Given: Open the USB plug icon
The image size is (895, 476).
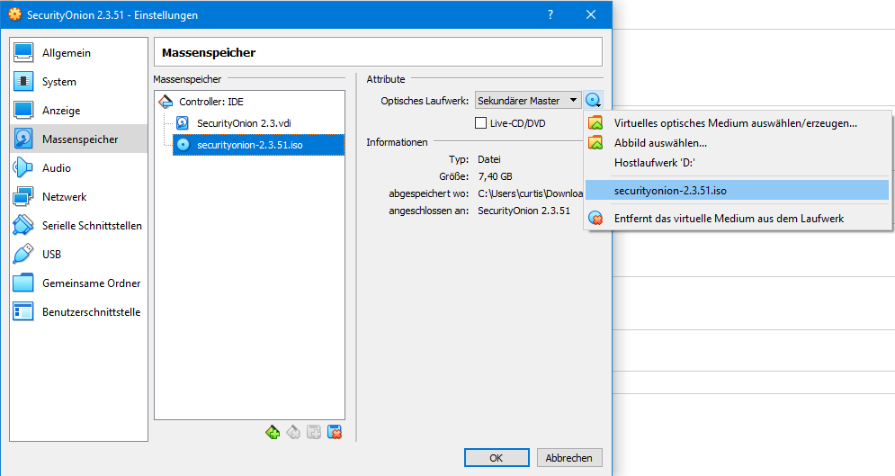Looking at the screenshot, I should coord(23,254).
